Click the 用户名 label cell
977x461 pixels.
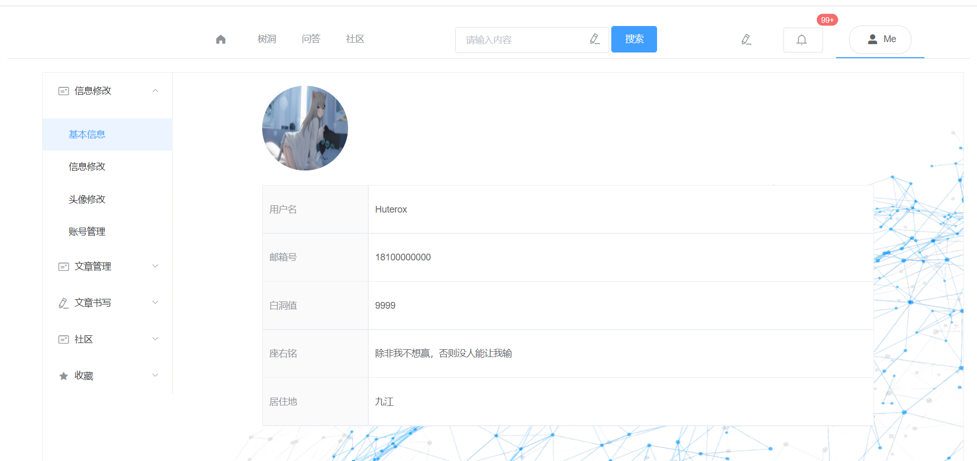pos(315,209)
